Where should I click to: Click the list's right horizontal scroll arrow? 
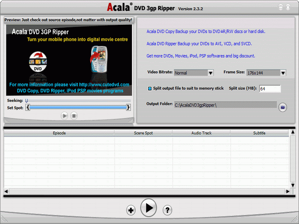tap(287, 192)
